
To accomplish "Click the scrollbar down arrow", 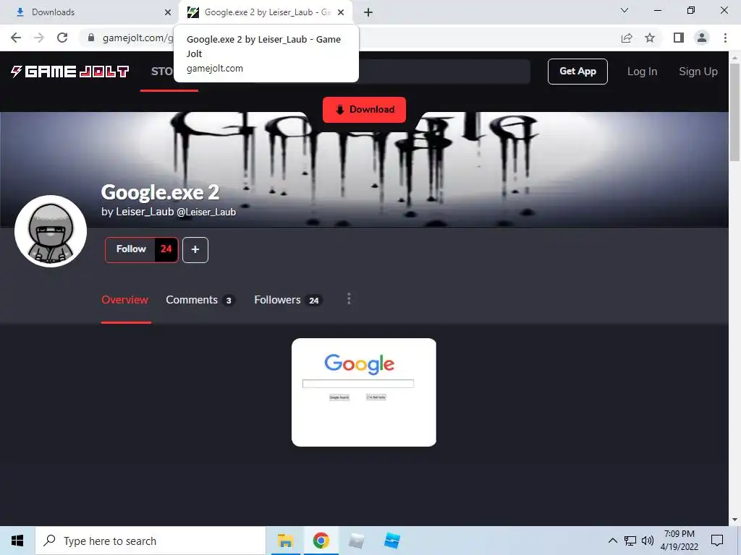I will (x=735, y=520).
